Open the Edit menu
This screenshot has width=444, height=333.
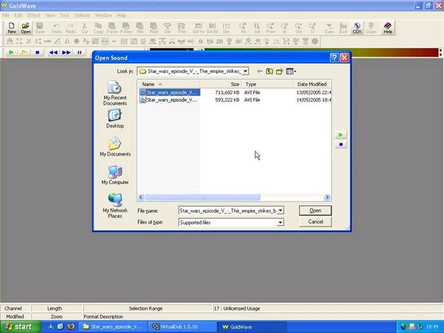[18, 15]
